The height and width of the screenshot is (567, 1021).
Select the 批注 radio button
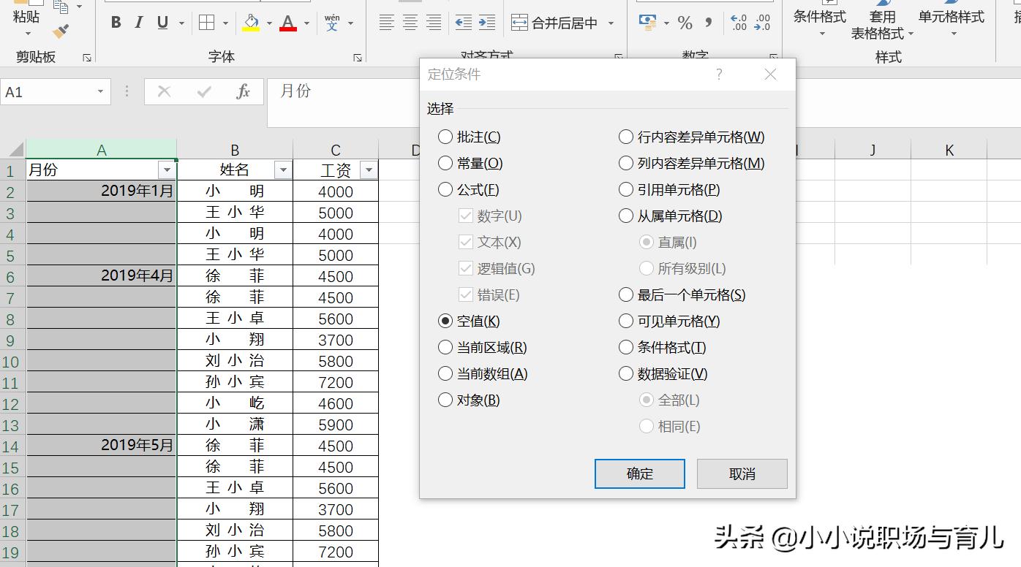445,137
